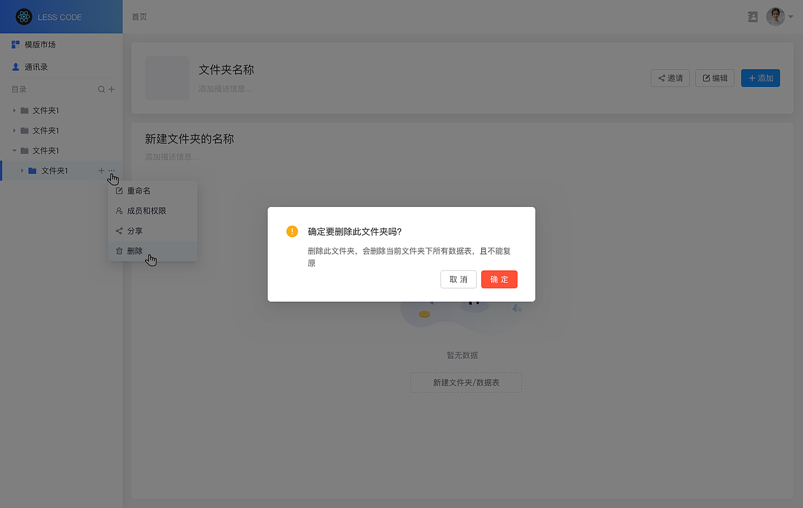Click the search icon in the 目录 panel
Screen dimensions: 803x508
(x=100, y=89)
